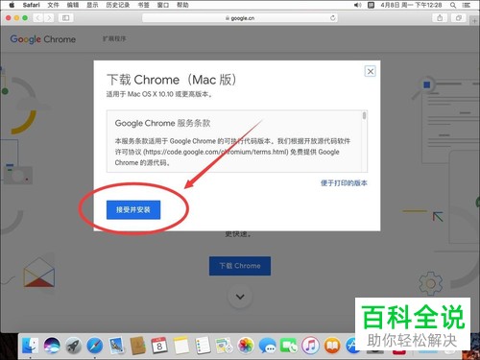Open the Apple menu

(12, 5)
